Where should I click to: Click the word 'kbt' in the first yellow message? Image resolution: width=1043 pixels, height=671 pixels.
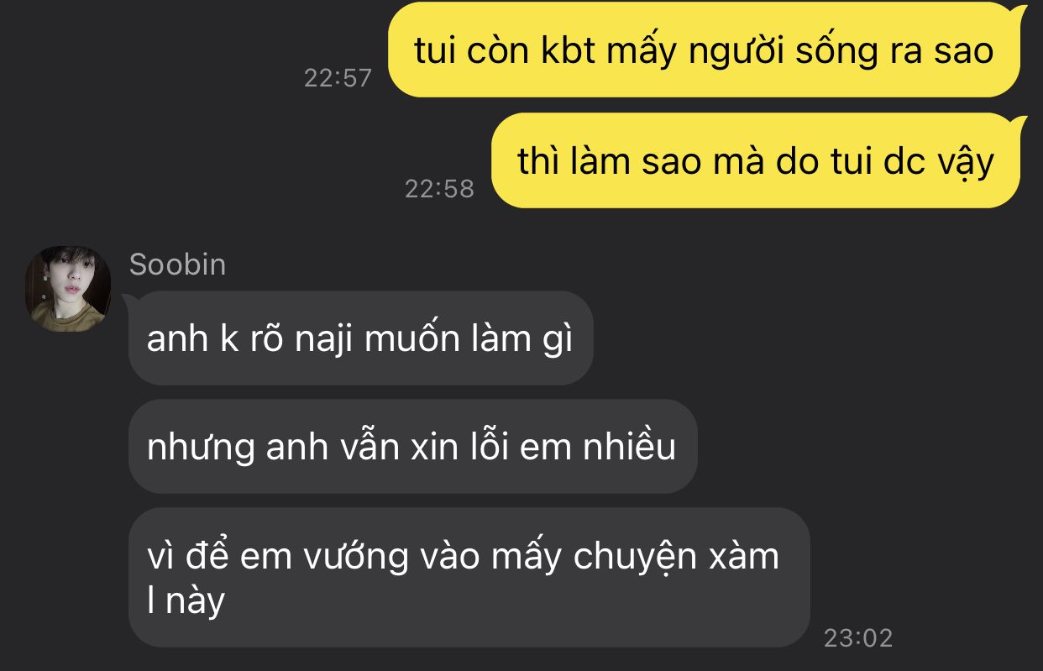point(568,51)
